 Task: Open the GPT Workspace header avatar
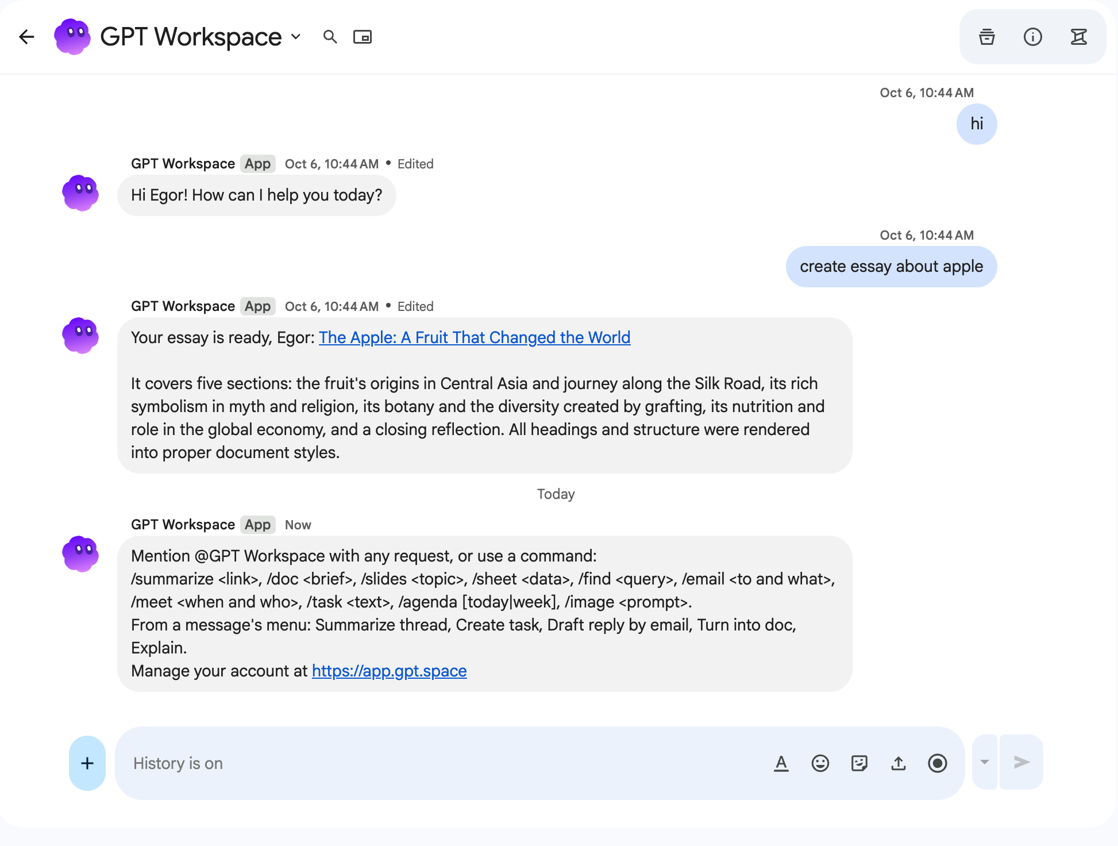[x=72, y=37]
